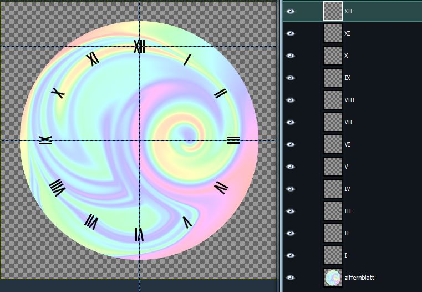
Task: Click the intersection of the center guides
Action: point(139,140)
